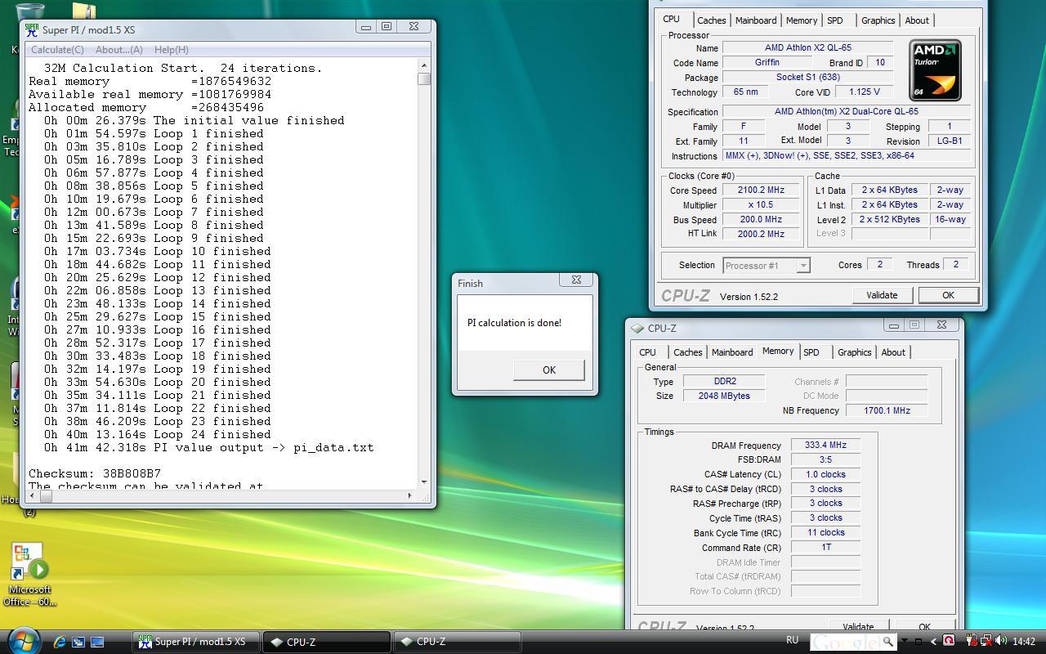Close the Finish dialog
This screenshot has height=654, width=1046.
tap(576, 280)
